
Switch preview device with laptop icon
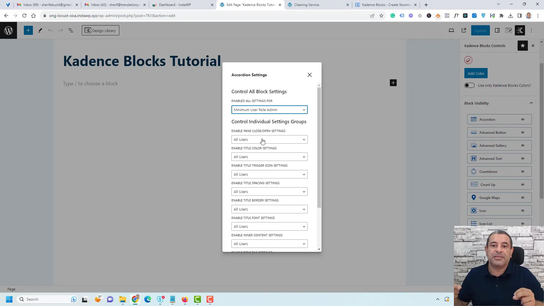[451, 30]
